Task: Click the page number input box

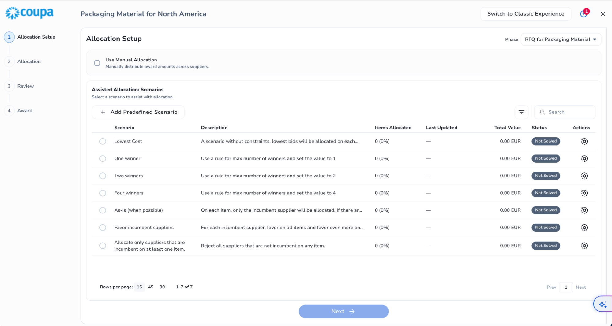Action: pyautogui.click(x=566, y=287)
